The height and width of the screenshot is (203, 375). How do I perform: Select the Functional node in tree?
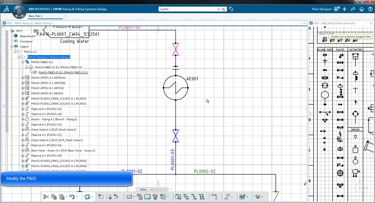[26, 41]
